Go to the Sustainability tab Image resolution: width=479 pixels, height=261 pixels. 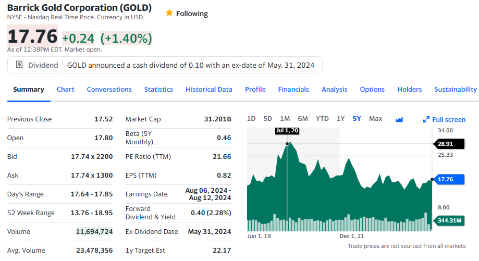tap(455, 89)
